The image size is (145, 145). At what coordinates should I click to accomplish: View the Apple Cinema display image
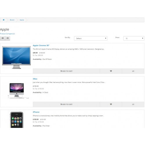click(x=17, y=57)
